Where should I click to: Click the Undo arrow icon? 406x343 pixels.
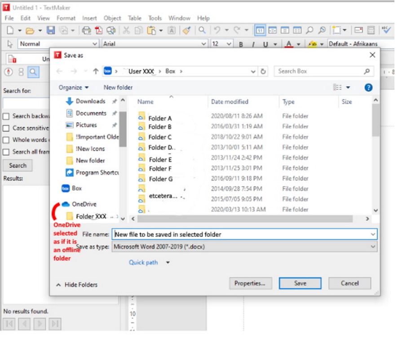(217, 31)
